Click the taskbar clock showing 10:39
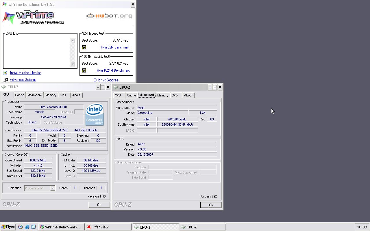 [362, 227]
